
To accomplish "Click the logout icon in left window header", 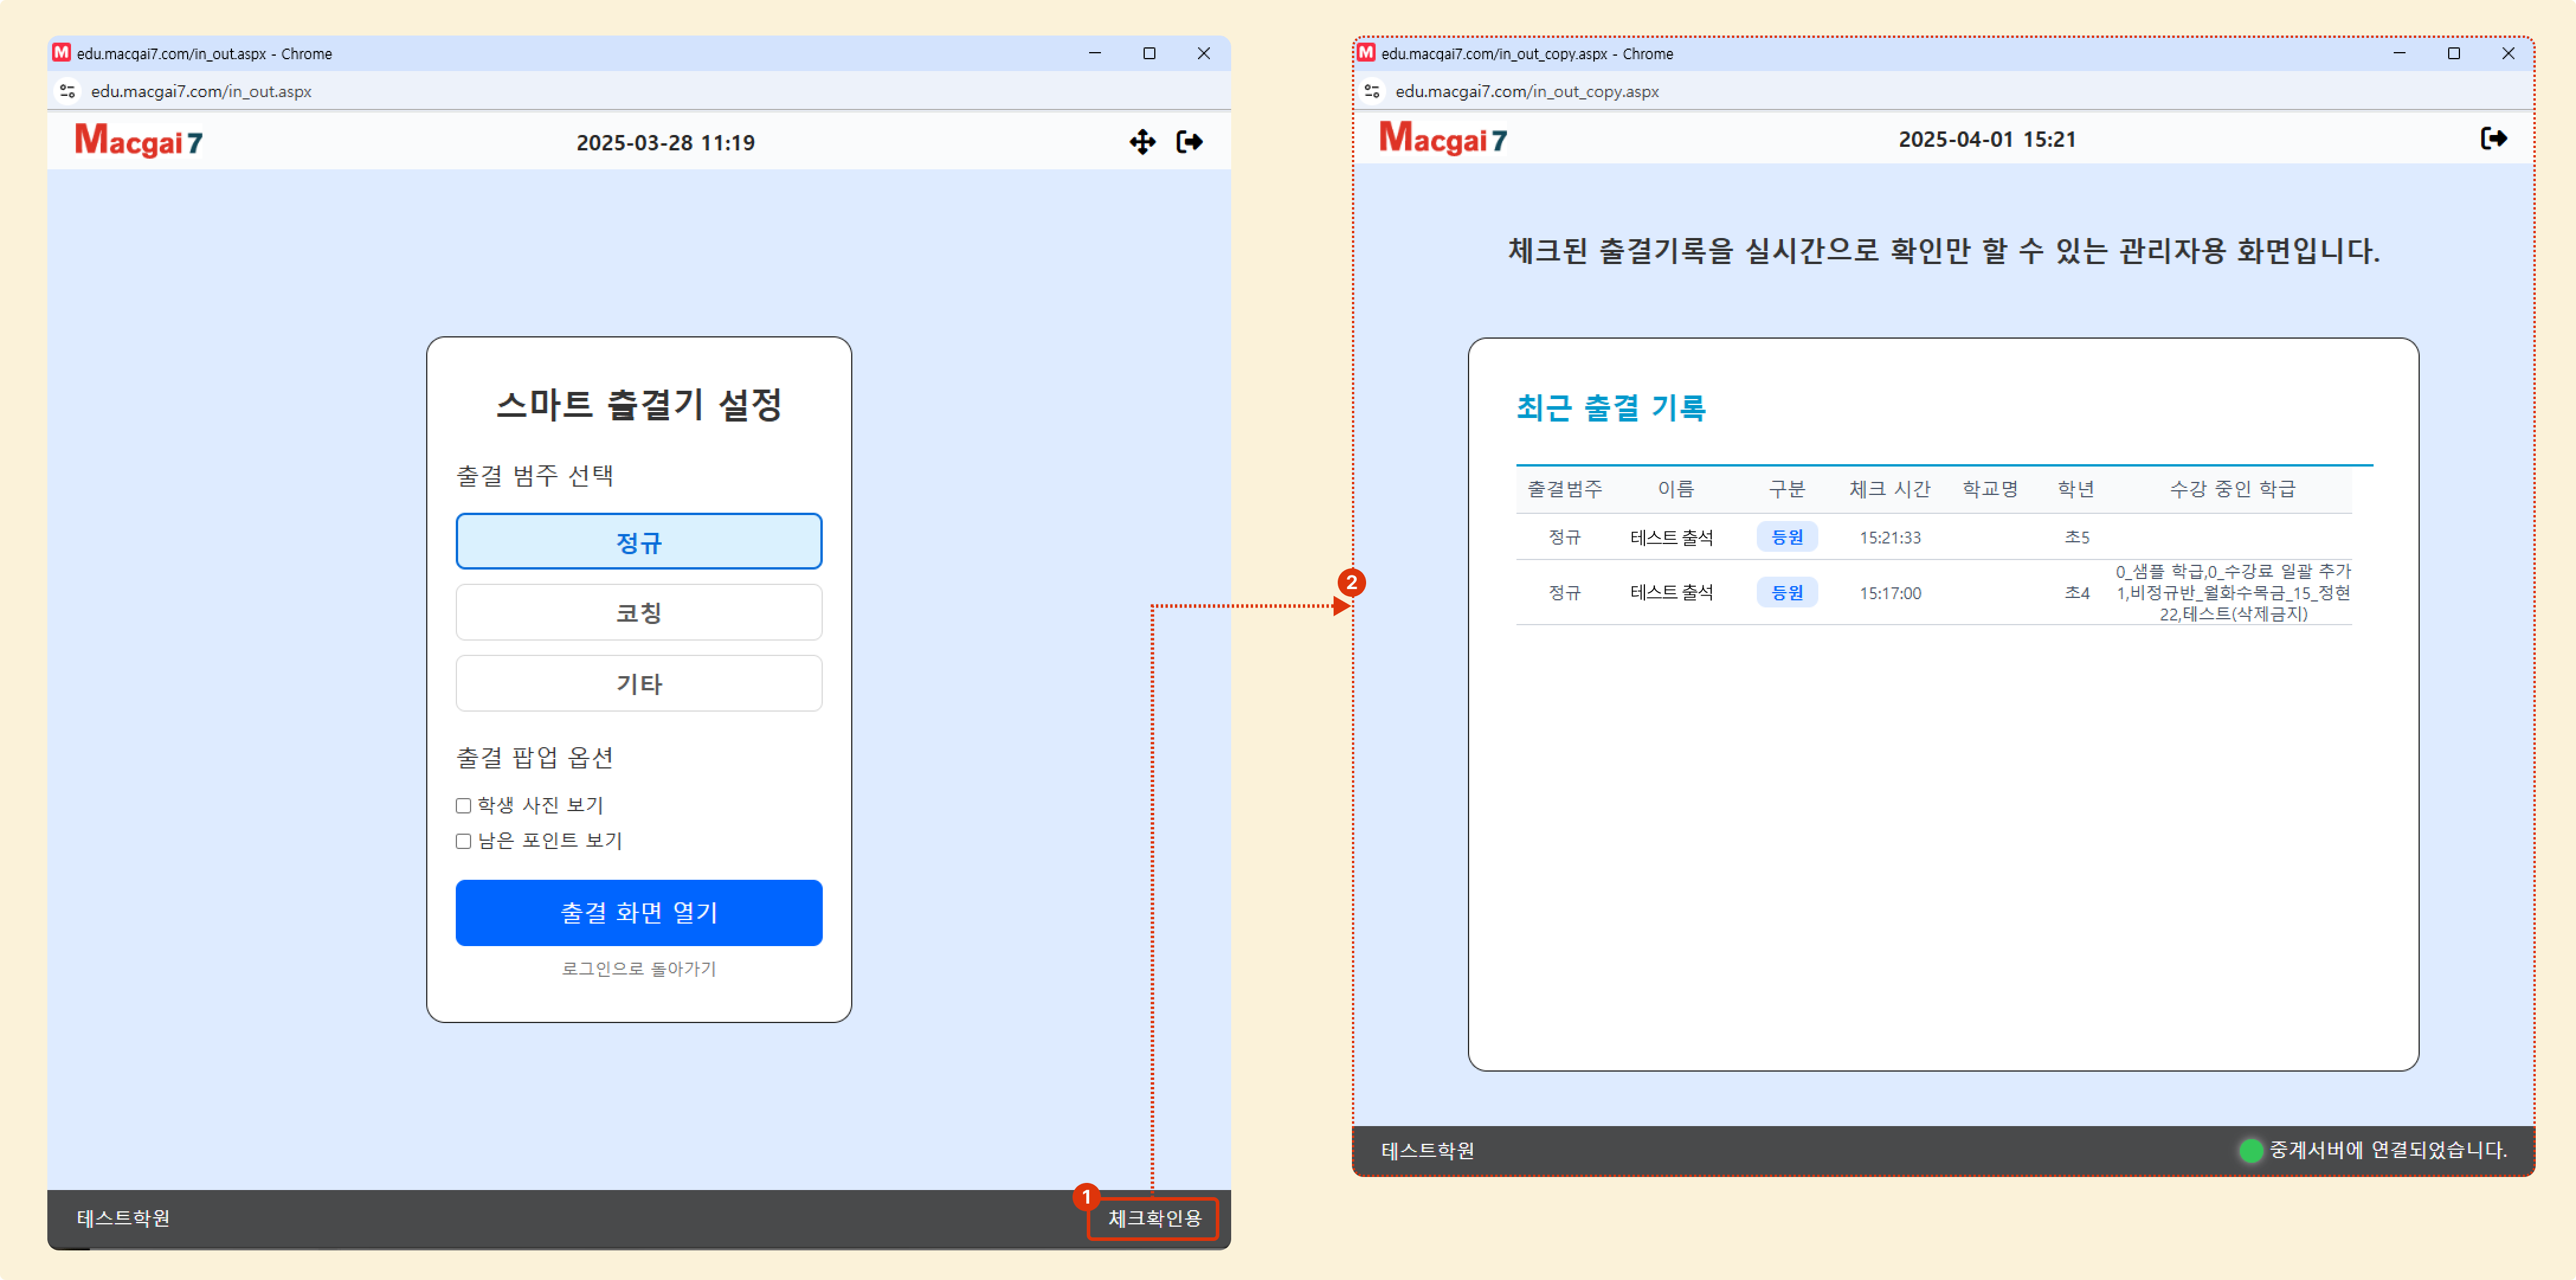I will coord(1189,142).
